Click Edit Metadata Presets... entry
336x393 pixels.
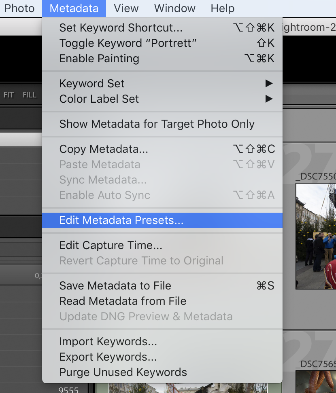pyautogui.click(x=121, y=220)
